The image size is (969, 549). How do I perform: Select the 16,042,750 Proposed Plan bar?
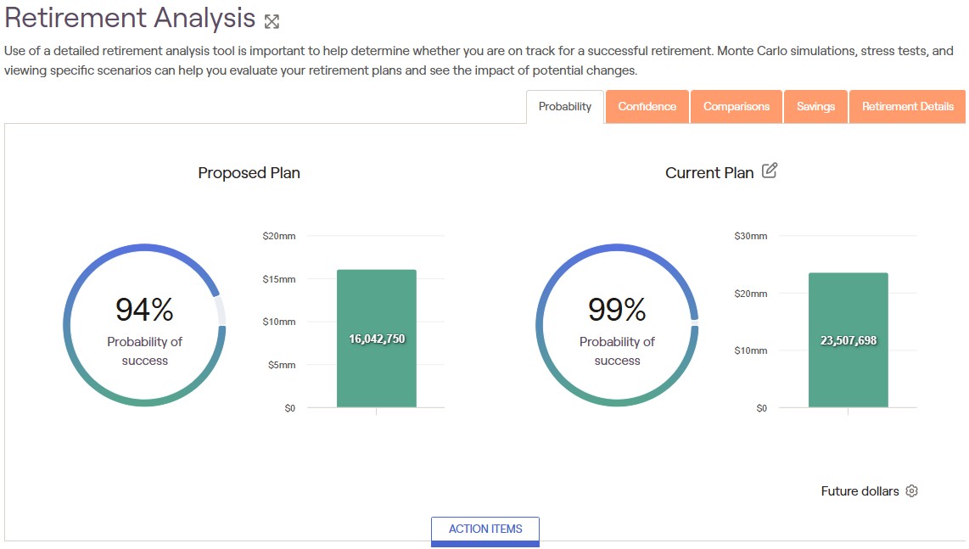[x=377, y=339]
